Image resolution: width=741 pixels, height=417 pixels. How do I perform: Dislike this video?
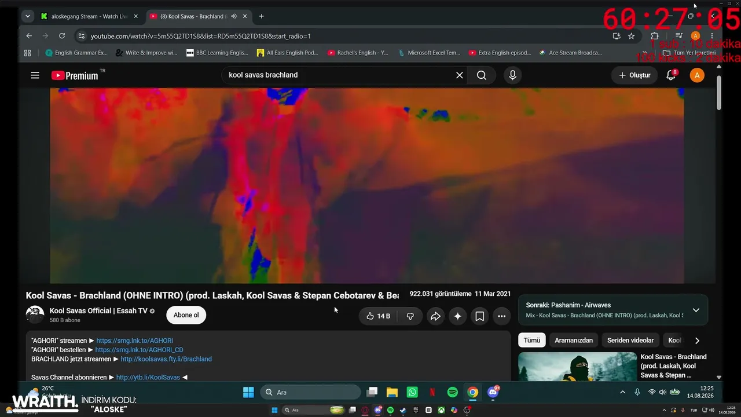pos(410,316)
